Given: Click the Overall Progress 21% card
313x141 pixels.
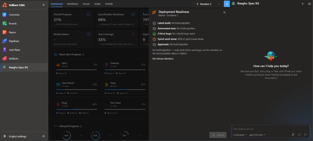Looking at the screenshot, I should click(x=72, y=19).
